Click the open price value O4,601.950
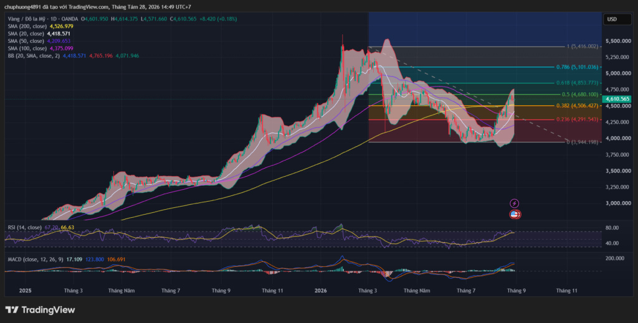The width and height of the screenshot is (638, 323). (95, 19)
